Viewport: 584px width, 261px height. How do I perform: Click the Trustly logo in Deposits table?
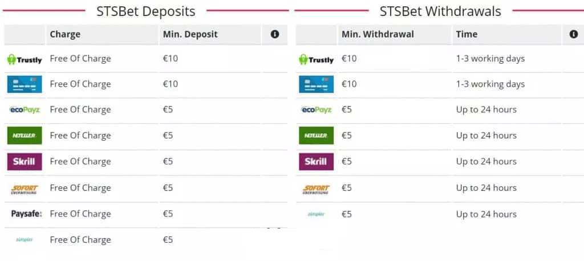tap(25, 60)
